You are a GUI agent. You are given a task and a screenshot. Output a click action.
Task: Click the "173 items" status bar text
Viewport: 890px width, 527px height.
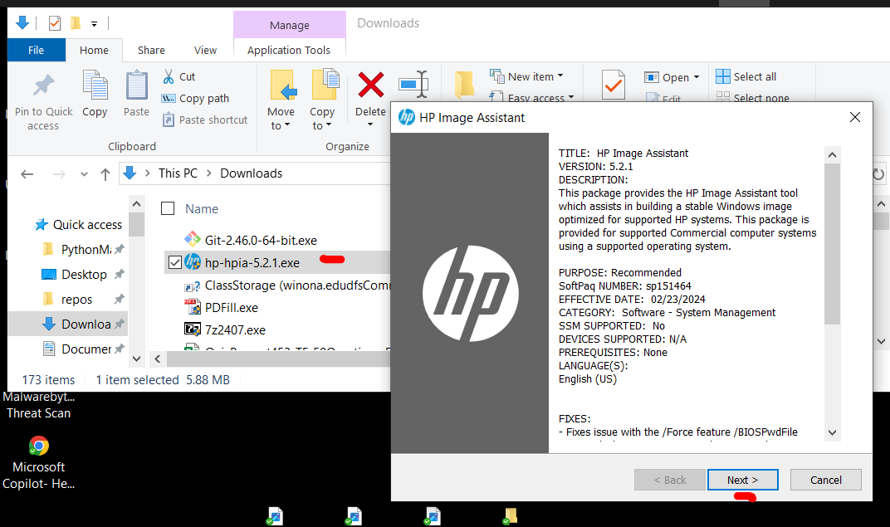[x=48, y=380]
